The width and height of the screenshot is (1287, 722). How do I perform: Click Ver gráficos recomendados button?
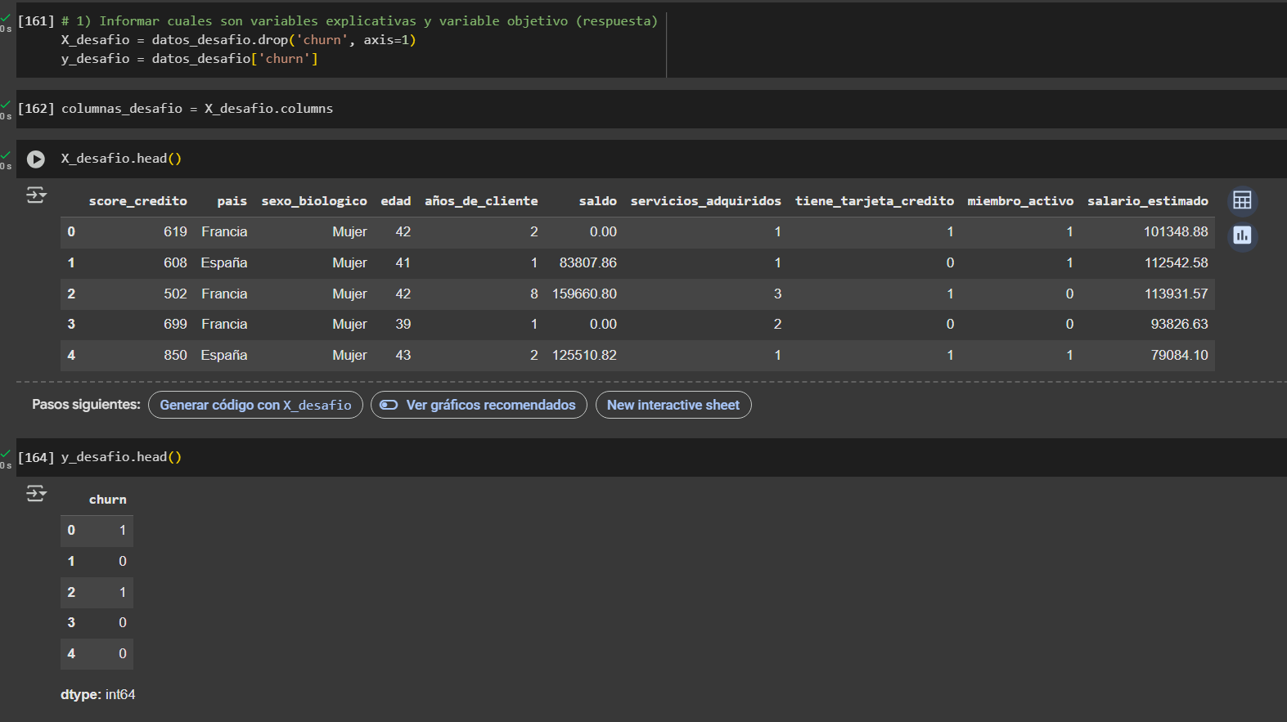click(479, 405)
